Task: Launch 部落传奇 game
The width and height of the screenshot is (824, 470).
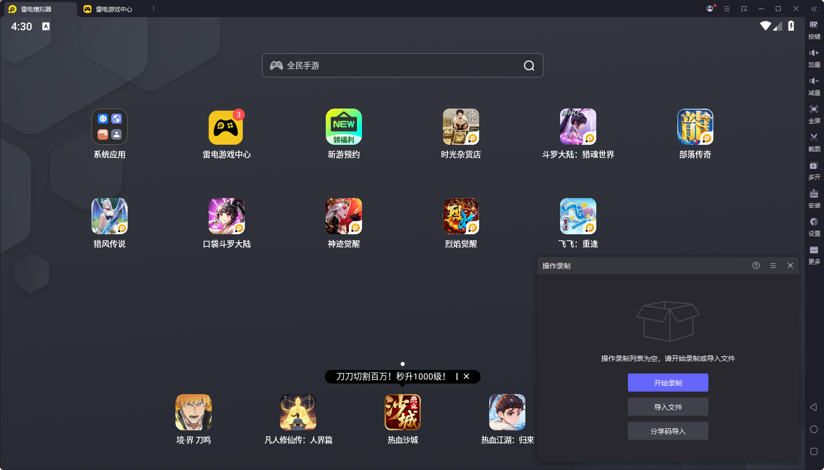Action: coord(695,127)
